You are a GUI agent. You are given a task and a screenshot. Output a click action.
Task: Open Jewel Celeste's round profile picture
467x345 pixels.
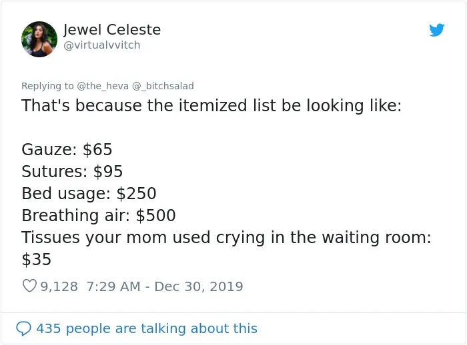[x=39, y=39]
